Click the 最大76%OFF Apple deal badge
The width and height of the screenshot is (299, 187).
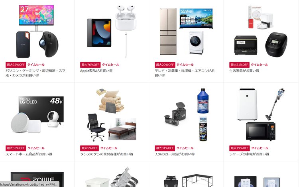coord(90,65)
